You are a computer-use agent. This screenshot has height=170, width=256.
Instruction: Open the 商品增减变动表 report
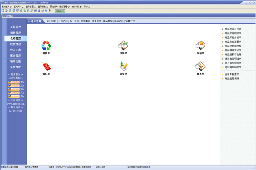[x=233, y=50]
